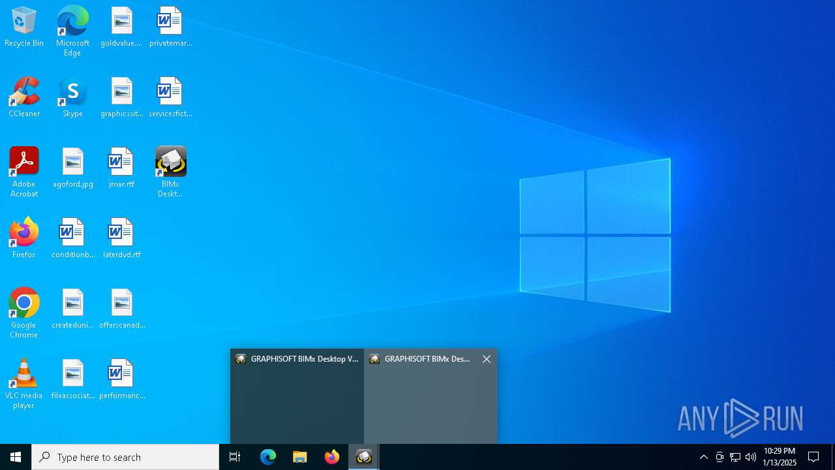
Task: Select the privatemar Word document icon
Action: click(x=170, y=27)
